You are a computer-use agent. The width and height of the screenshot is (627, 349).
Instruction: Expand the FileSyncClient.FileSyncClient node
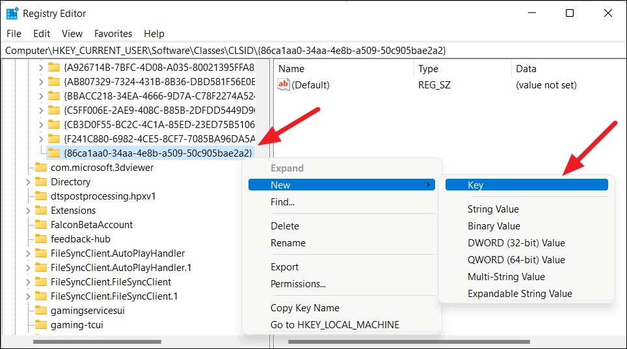(x=28, y=282)
